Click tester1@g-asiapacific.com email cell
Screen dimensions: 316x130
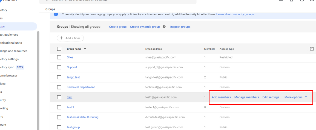162,107
